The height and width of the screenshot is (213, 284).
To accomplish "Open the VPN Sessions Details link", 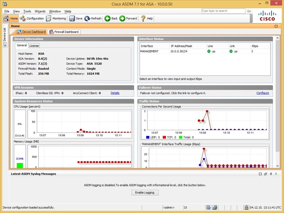I will (115, 93).
